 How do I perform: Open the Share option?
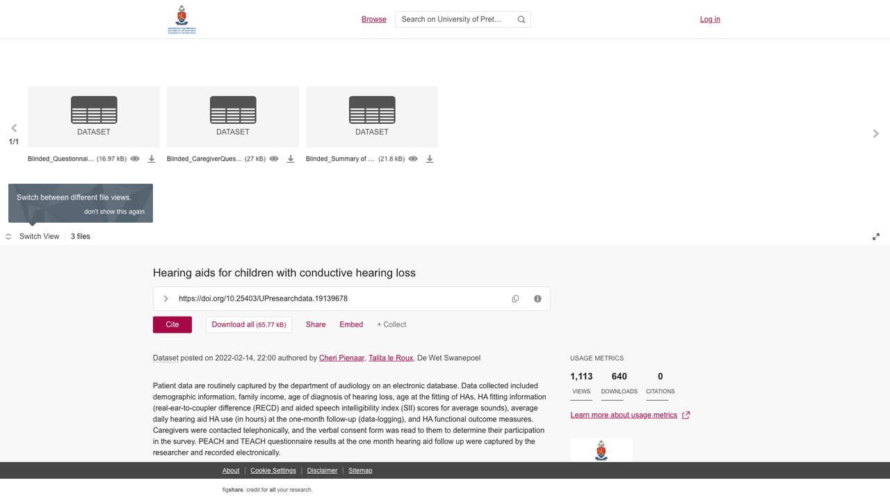pos(316,324)
